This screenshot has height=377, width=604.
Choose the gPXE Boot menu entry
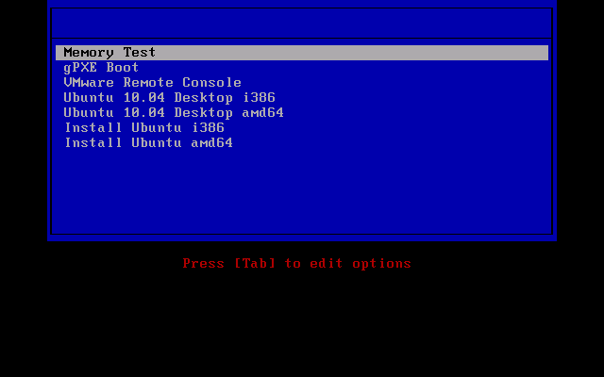click(x=101, y=68)
